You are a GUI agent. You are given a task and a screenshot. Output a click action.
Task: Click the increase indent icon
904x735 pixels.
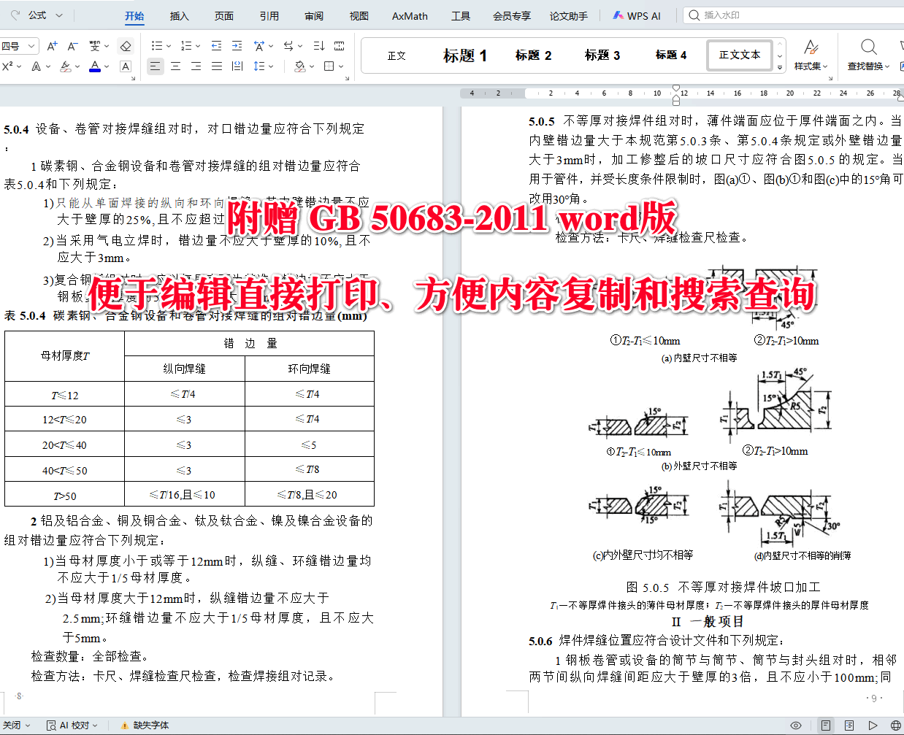click(x=237, y=46)
